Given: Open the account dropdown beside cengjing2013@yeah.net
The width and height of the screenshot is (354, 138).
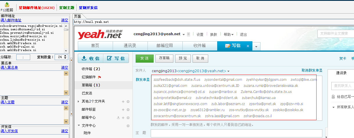Looking at the screenshot, I should (x=184, y=35).
